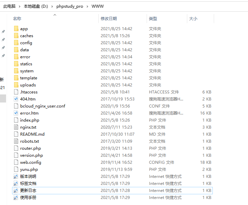248x205 pixels.
Task: Select the web.config file name
Action: pyautogui.click(x=31, y=162)
